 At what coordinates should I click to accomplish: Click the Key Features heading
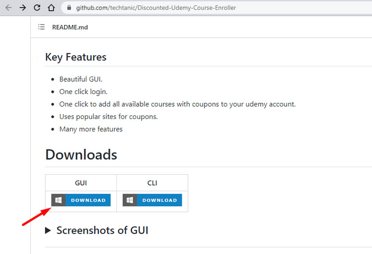pos(75,57)
